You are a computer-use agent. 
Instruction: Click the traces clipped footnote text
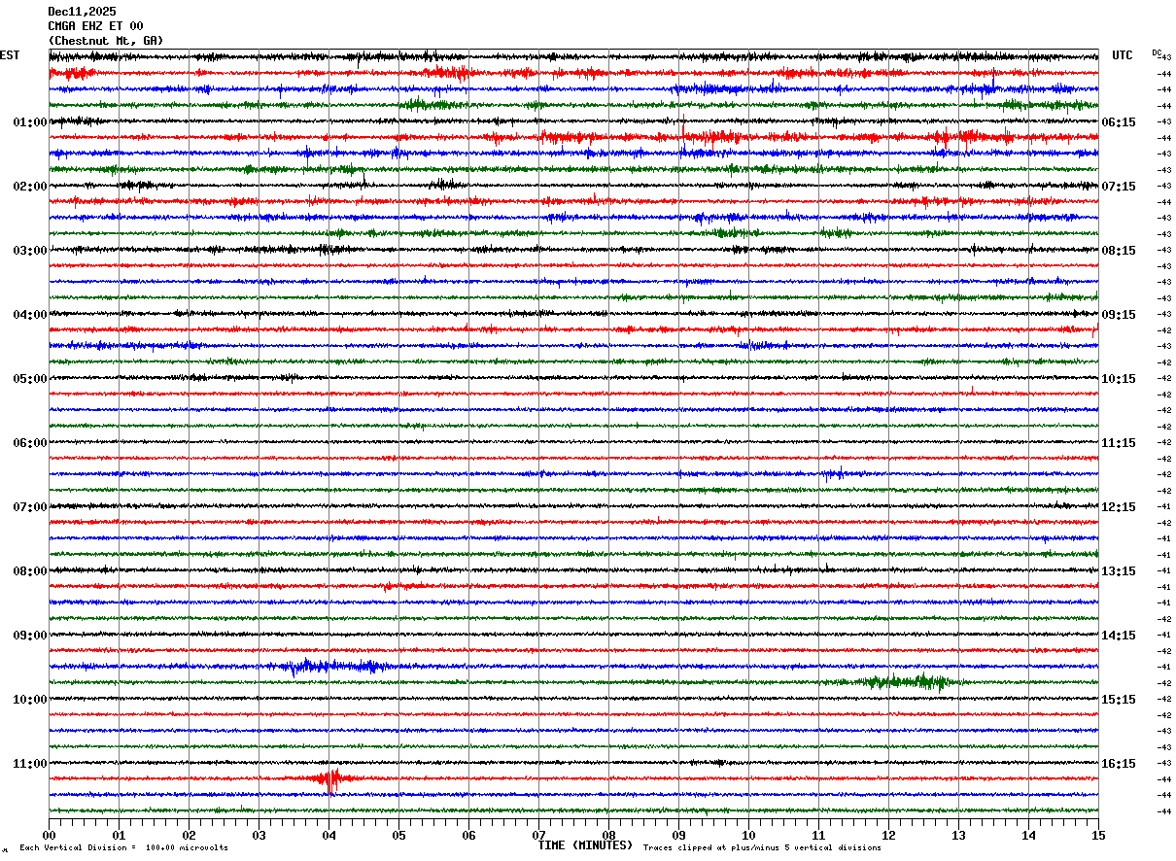762,848
